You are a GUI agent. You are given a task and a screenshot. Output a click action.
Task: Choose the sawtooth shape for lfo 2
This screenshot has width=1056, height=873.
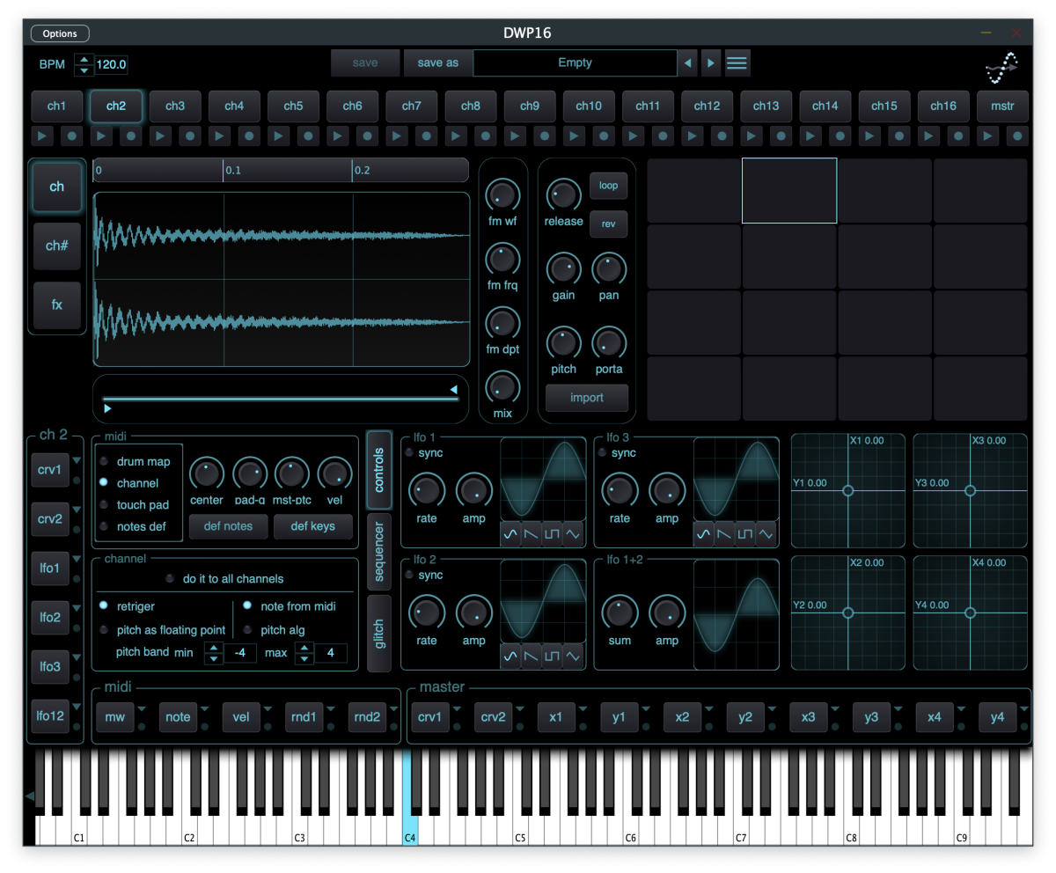[x=532, y=656]
